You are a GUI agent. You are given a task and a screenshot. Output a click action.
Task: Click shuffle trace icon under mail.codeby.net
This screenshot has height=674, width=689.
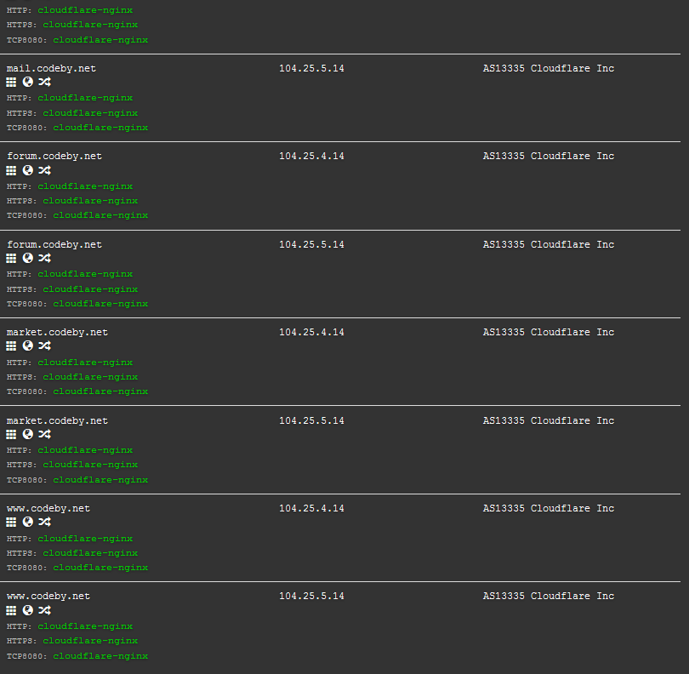[x=44, y=82]
